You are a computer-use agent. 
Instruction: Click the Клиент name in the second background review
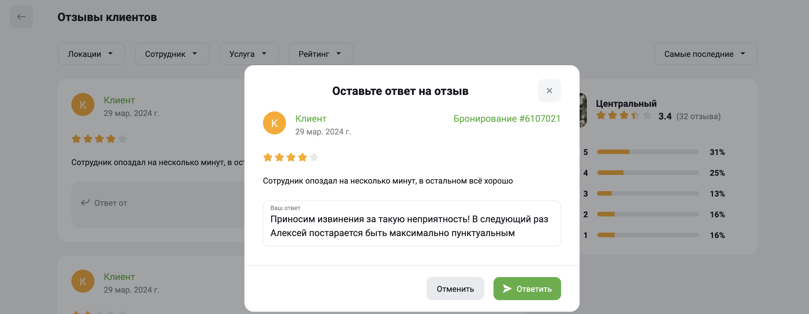119,277
